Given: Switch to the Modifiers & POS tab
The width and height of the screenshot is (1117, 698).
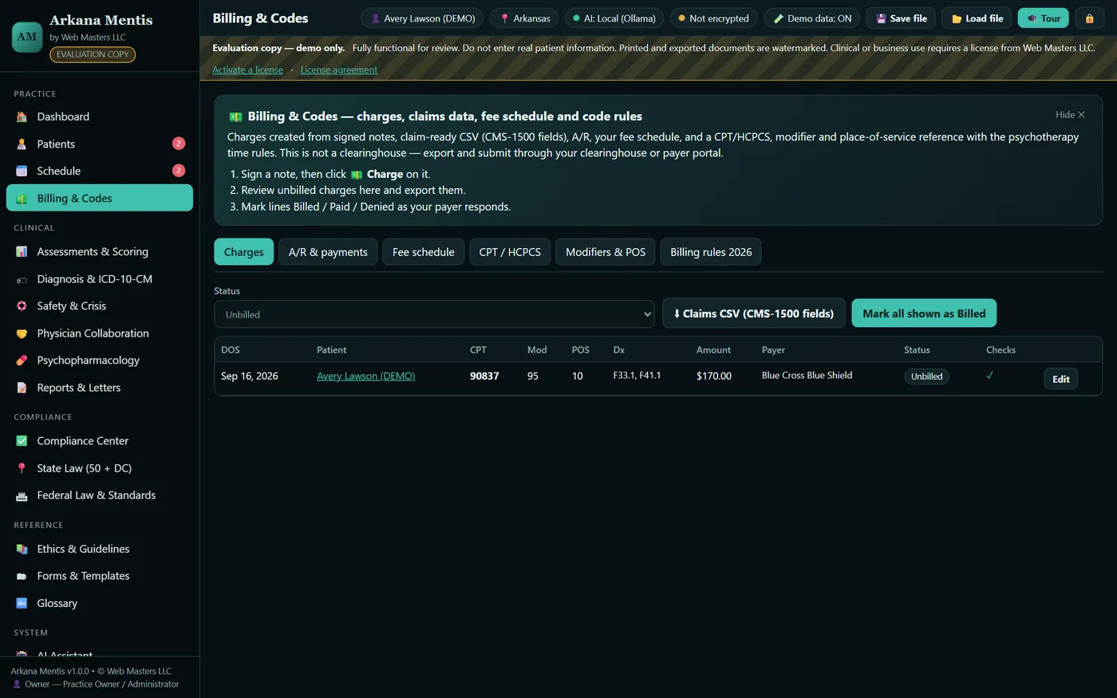Looking at the screenshot, I should pyautogui.click(x=606, y=252).
